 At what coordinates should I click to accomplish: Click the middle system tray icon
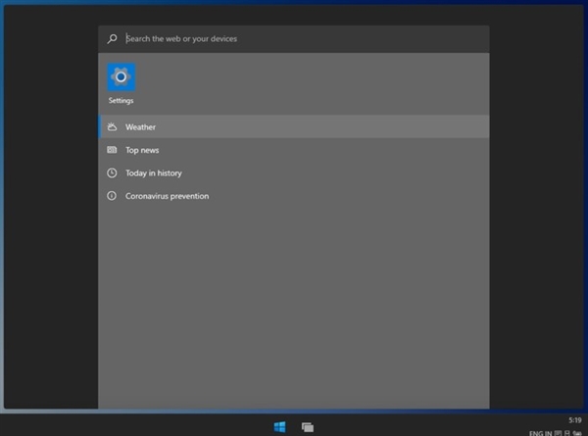(x=567, y=432)
